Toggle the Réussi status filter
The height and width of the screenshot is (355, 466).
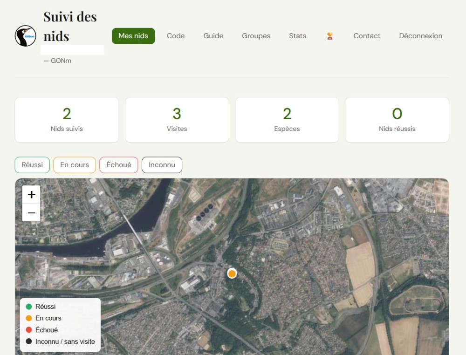pyautogui.click(x=32, y=165)
